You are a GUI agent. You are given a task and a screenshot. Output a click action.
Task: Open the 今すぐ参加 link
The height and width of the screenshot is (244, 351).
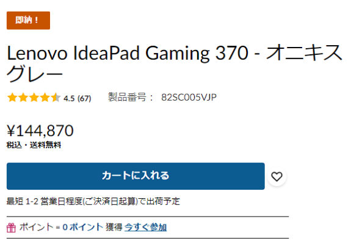pyautogui.click(x=145, y=228)
